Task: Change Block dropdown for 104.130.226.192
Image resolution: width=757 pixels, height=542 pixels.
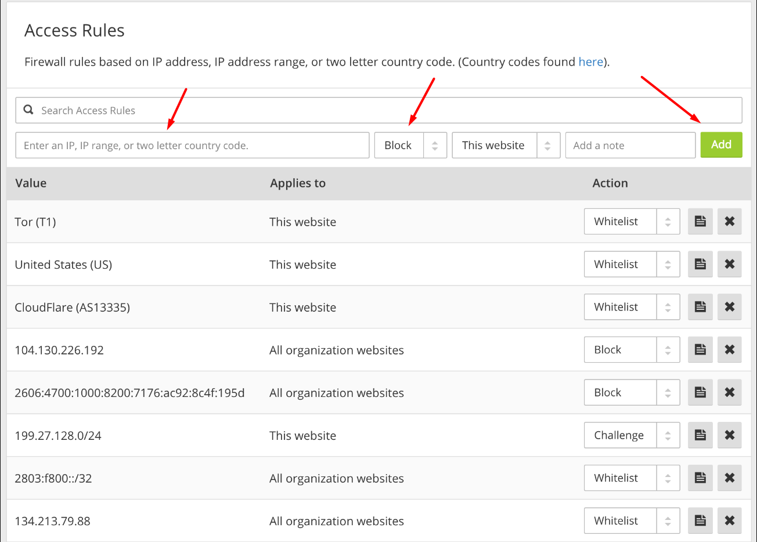Action: [632, 350]
